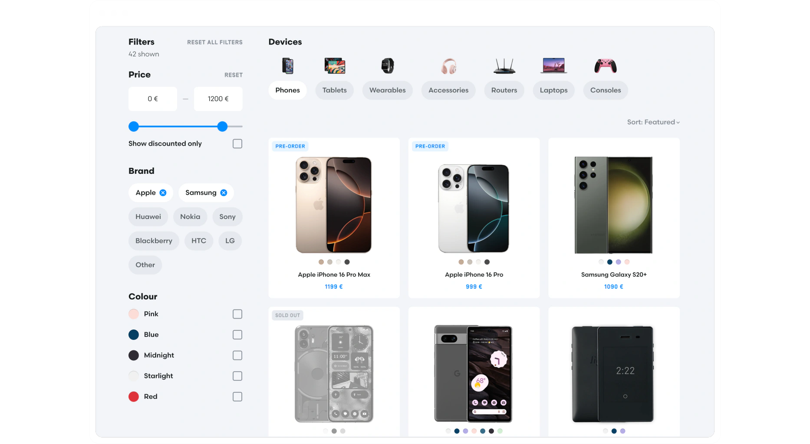Check the Starlight colour filter
810x444 pixels.
pos(237,376)
